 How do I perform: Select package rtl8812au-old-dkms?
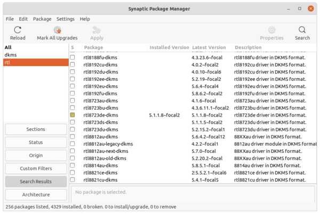tap(105, 158)
